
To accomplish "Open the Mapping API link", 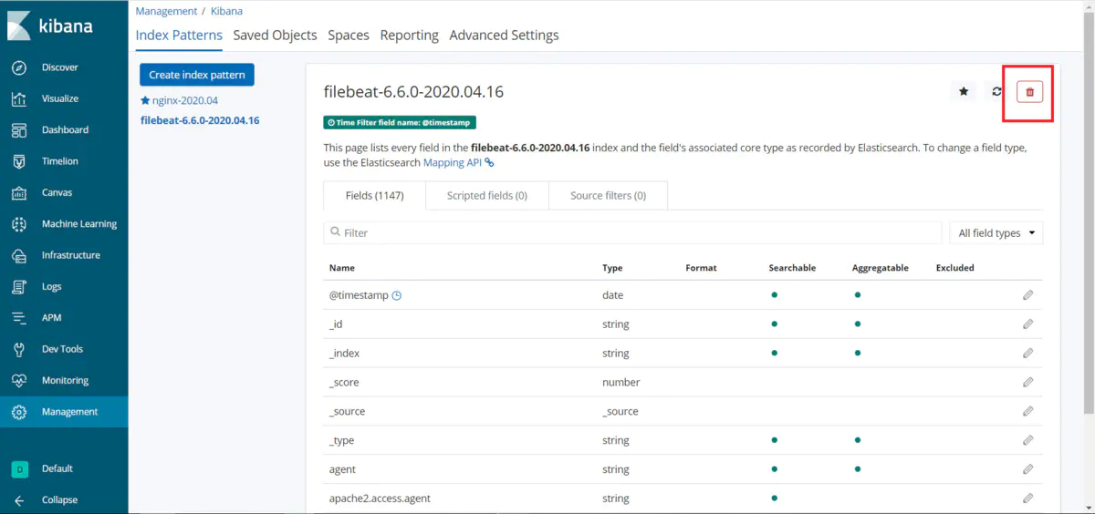I will point(453,163).
